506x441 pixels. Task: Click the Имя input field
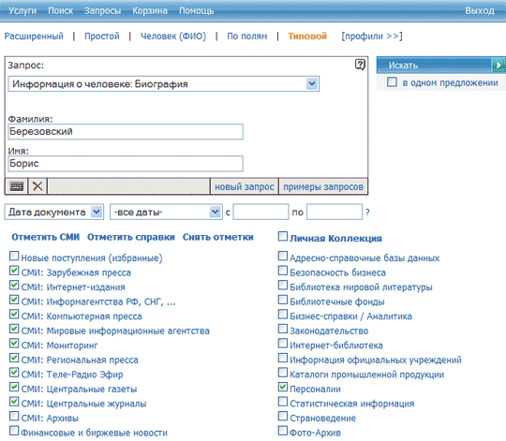126,164
